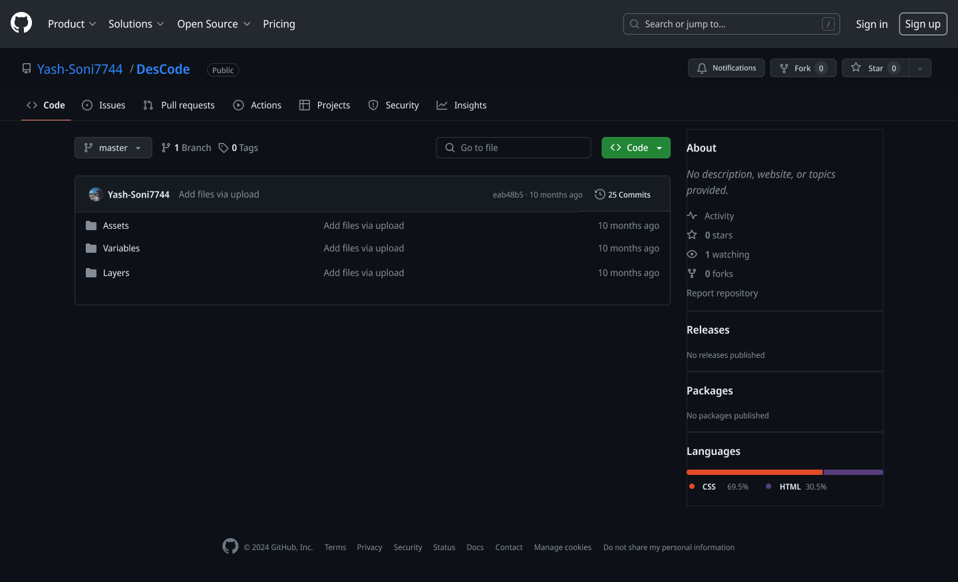The height and width of the screenshot is (582, 958).
Task: Click the branch icon next to 1 Branch
Action: [x=166, y=148]
